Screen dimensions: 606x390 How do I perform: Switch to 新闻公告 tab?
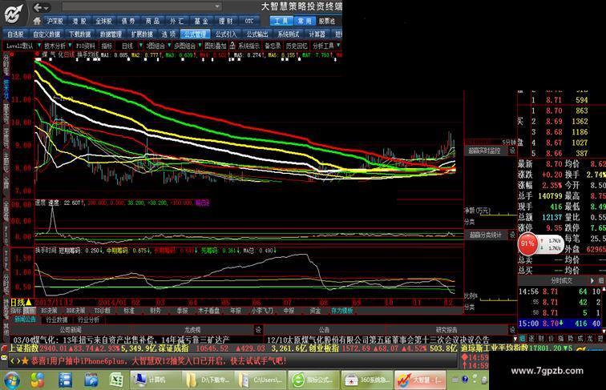(x=25, y=320)
